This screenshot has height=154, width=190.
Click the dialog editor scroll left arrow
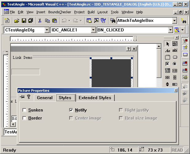13,124
